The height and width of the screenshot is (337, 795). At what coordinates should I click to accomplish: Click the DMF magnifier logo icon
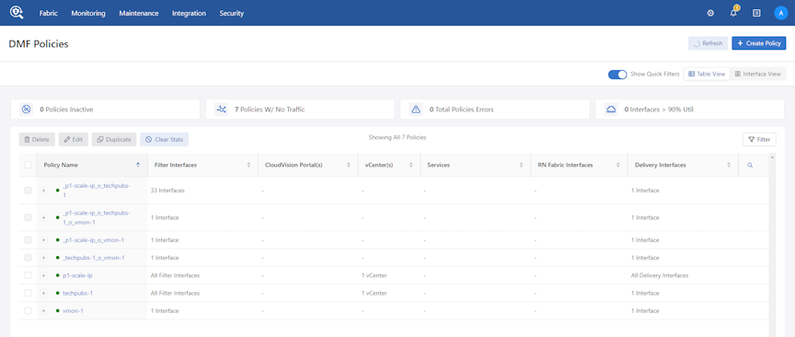point(17,13)
